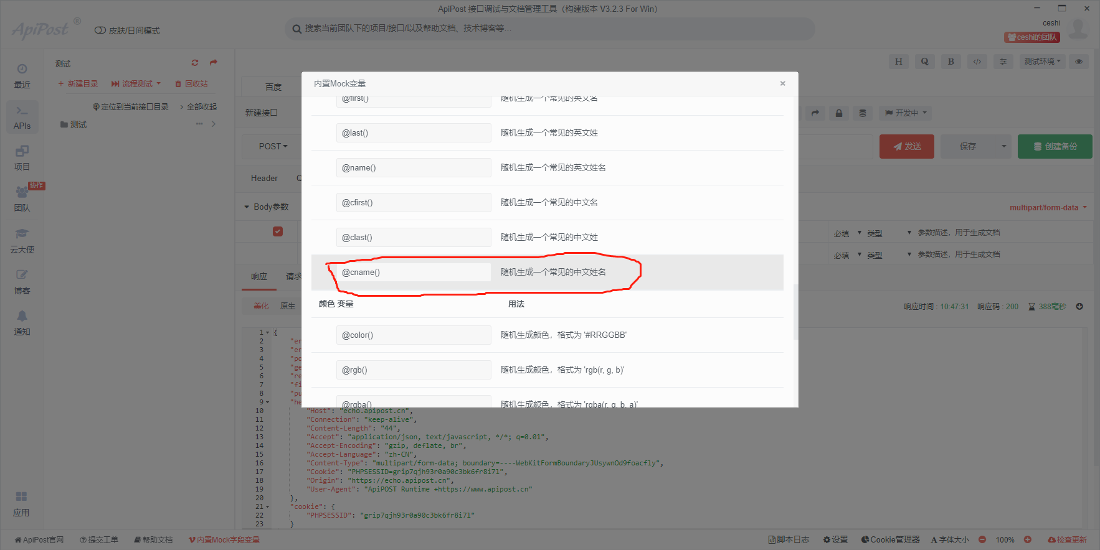1100x550 pixels.
Task: Click 检查更新 check for updates
Action: click(x=1067, y=540)
